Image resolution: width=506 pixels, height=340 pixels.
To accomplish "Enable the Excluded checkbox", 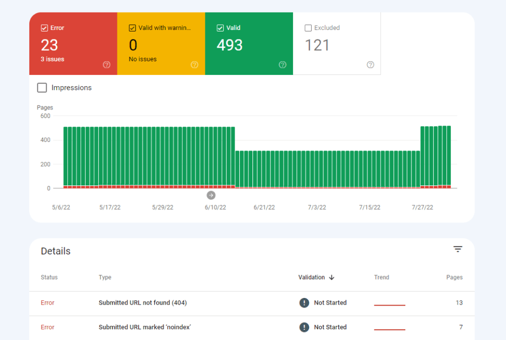I will point(308,28).
